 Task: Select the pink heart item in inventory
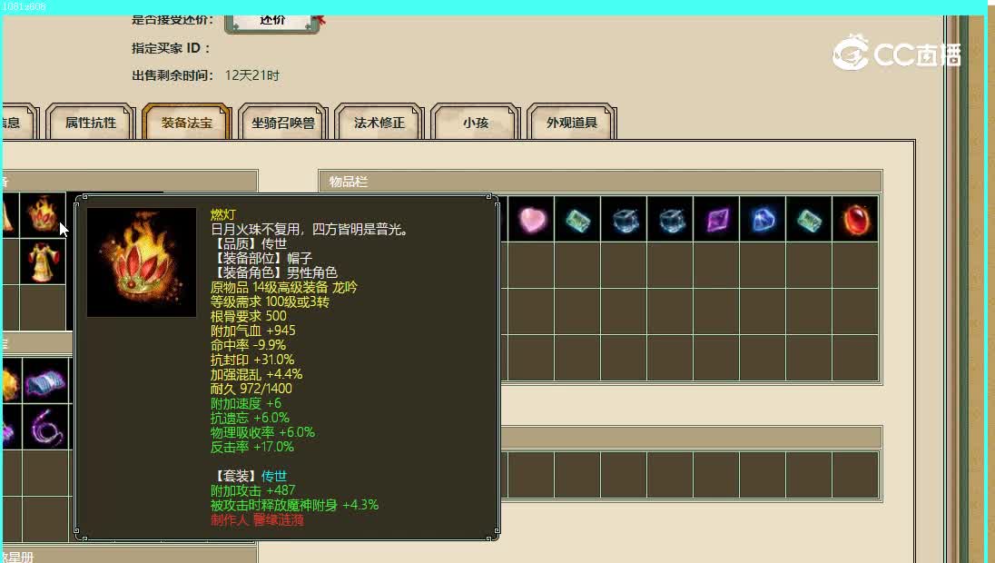click(531, 219)
